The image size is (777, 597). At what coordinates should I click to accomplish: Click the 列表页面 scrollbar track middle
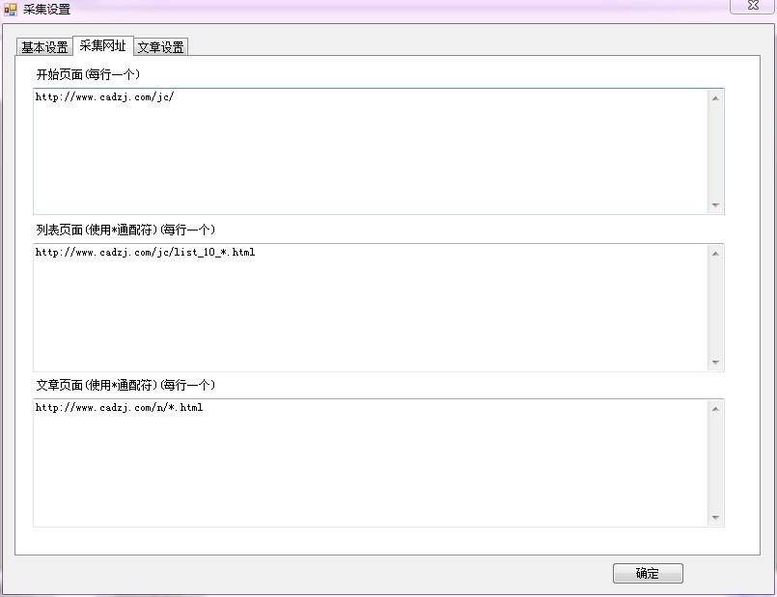click(x=715, y=307)
